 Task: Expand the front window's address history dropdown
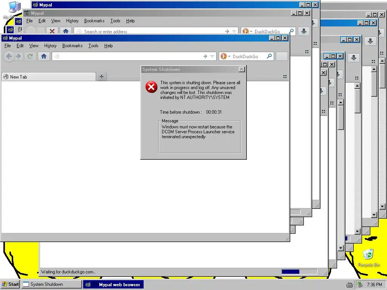[212, 57]
